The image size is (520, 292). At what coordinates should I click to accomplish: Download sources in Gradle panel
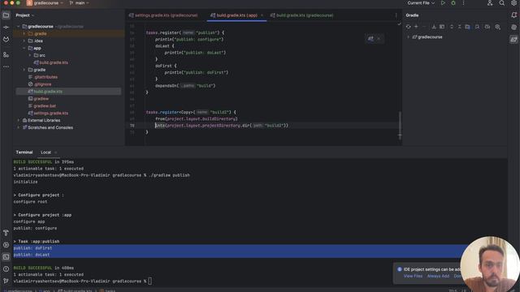coord(434,27)
